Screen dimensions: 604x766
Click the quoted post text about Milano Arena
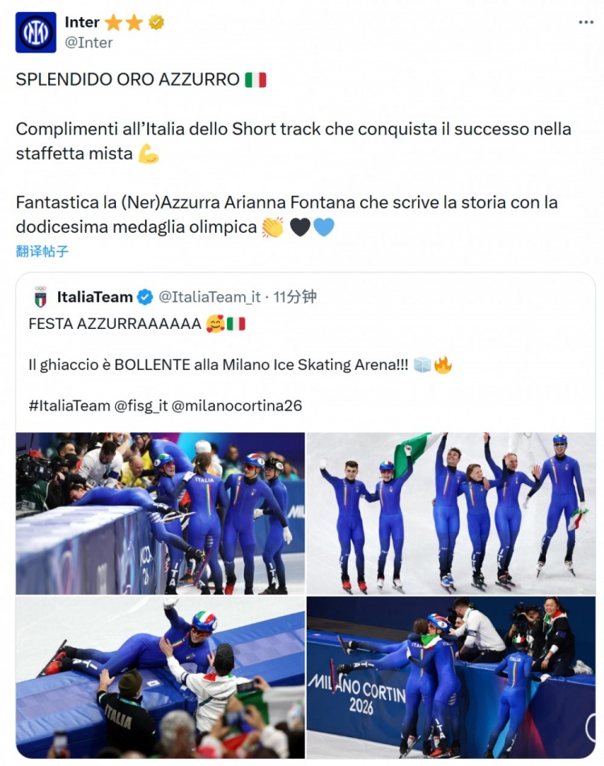[217, 365]
